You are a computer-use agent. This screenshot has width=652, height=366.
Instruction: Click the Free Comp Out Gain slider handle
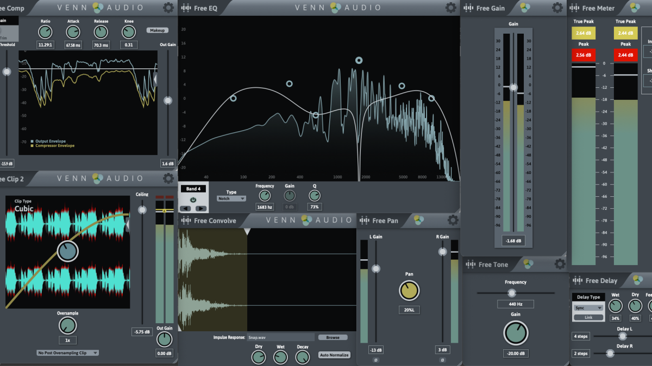coord(168,100)
